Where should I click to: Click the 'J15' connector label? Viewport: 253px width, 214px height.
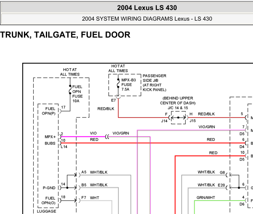tap(192, 120)
